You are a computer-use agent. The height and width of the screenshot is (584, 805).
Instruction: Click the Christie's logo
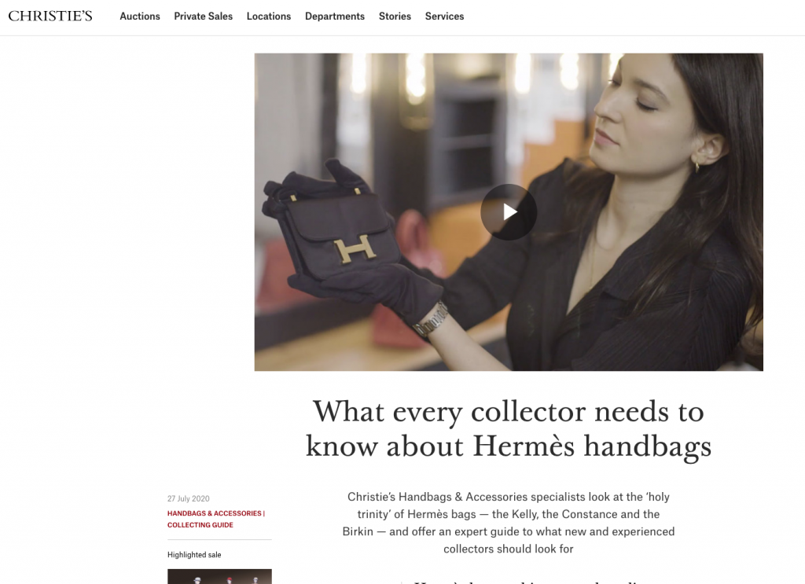coord(50,16)
